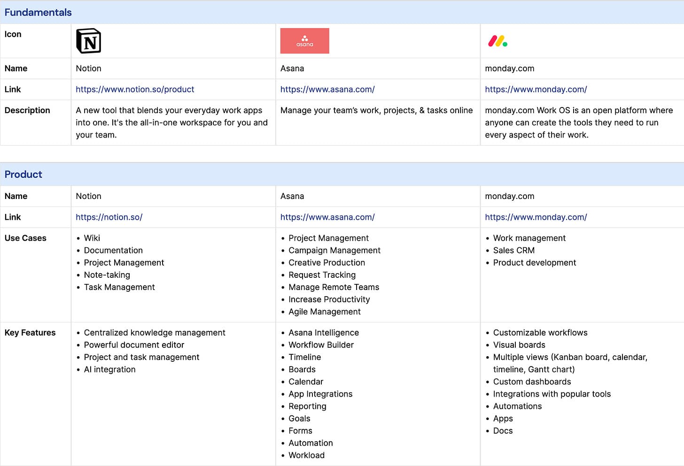684x466 pixels.
Task: Select the Sales CRM use case
Action: tap(513, 251)
